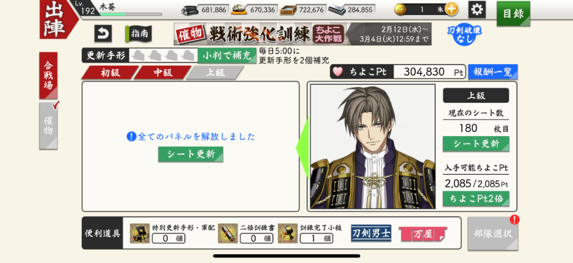Tap the gold plus koban icon

(x=452, y=9)
